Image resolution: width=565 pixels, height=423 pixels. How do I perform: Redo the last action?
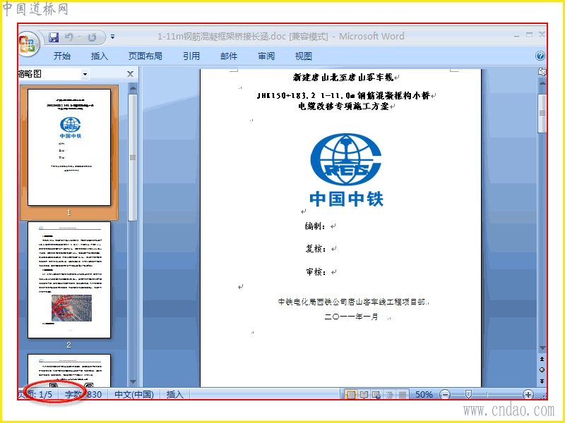pos(93,37)
